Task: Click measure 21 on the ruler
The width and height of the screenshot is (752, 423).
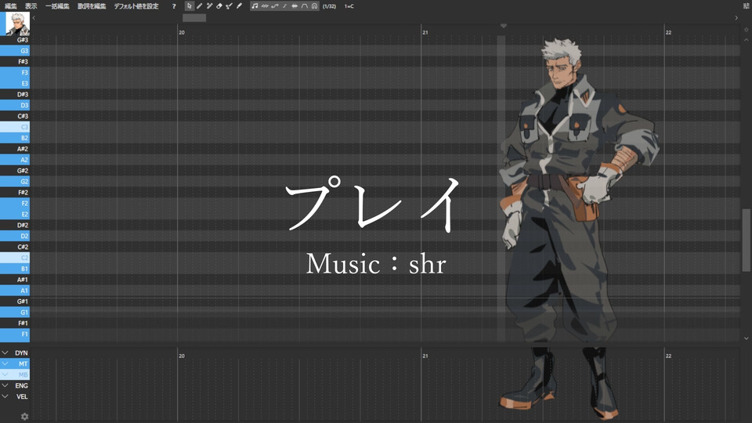Action: point(425,33)
